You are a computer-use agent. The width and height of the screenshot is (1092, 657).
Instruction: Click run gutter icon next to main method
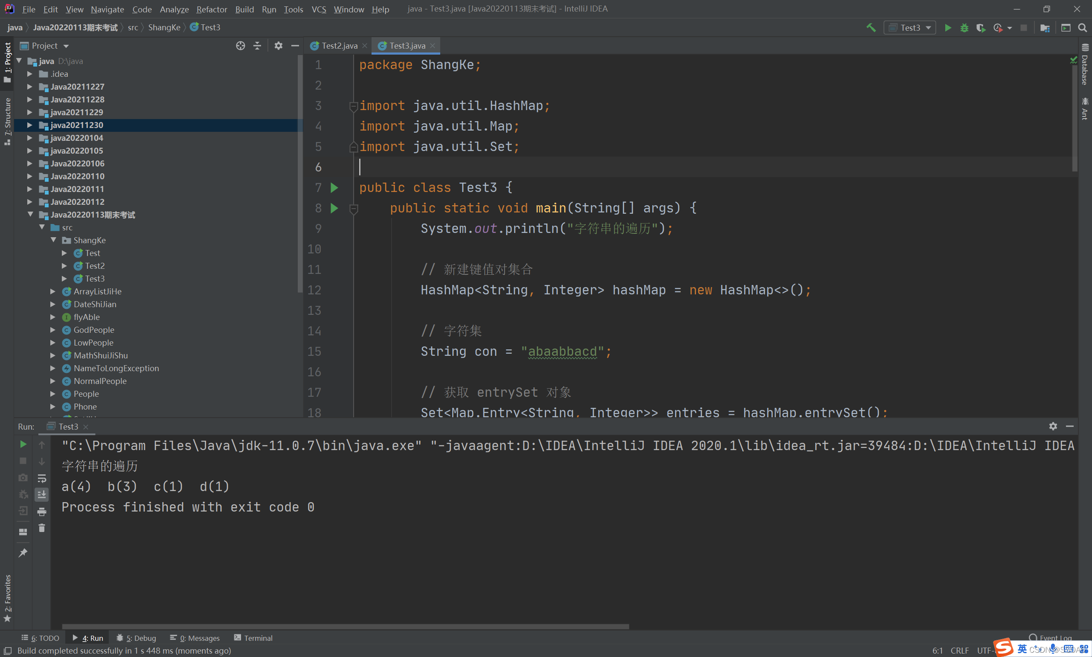click(334, 208)
